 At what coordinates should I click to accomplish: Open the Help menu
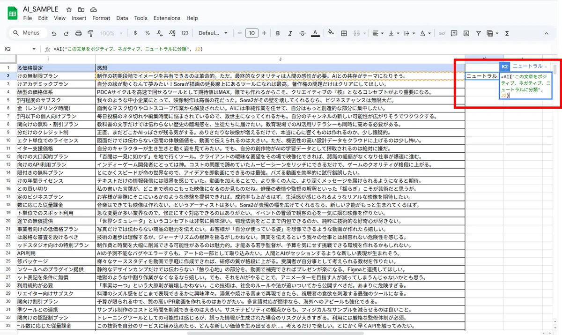point(192,18)
